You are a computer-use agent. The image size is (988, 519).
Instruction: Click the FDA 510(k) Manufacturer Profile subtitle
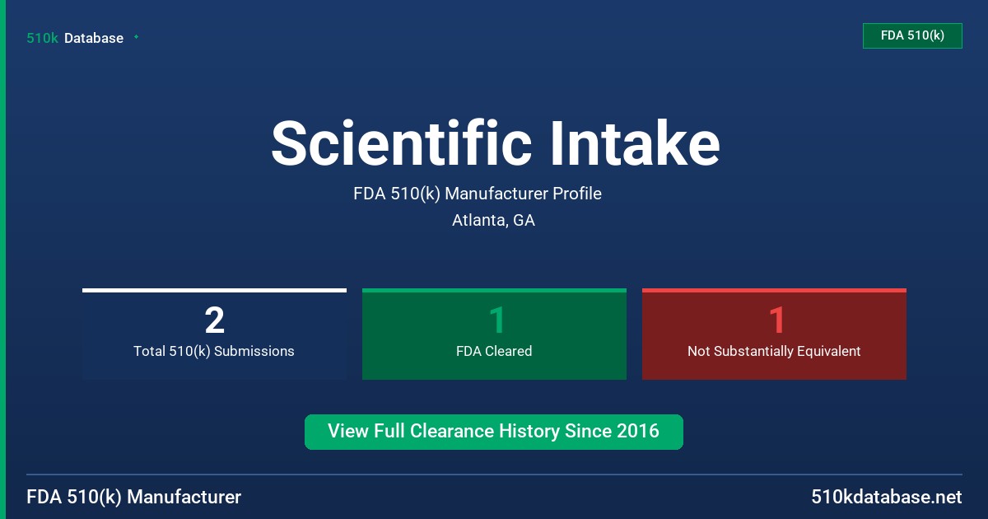pyautogui.click(x=478, y=194)
